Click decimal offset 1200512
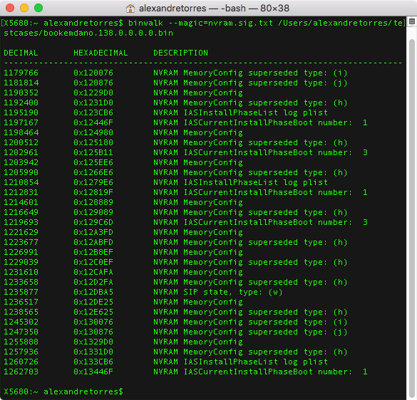This screenshot has width=417, height=400. [21, 142]
